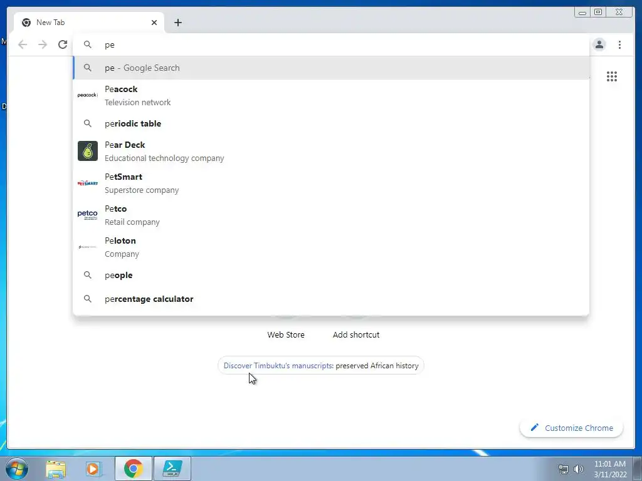The height and width of the screenshot is (481, 642).
Task: Open PowerShell from the taskbar
Action: (172, 468)
